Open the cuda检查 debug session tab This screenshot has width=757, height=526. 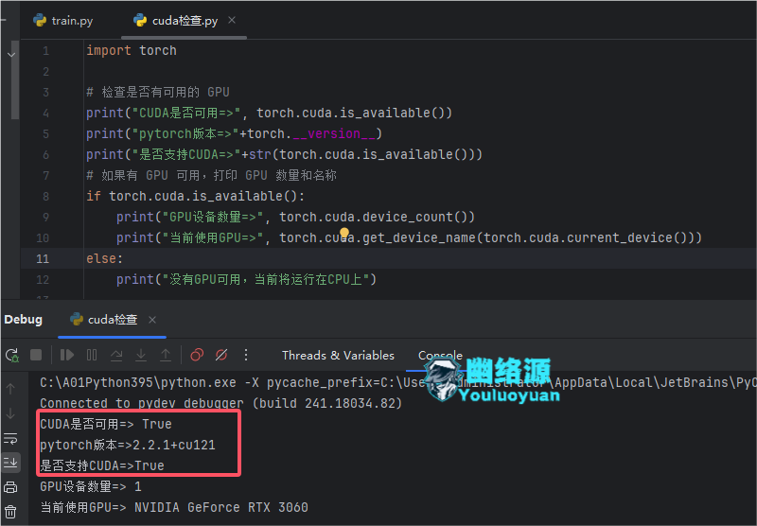(x=113, y=320)
